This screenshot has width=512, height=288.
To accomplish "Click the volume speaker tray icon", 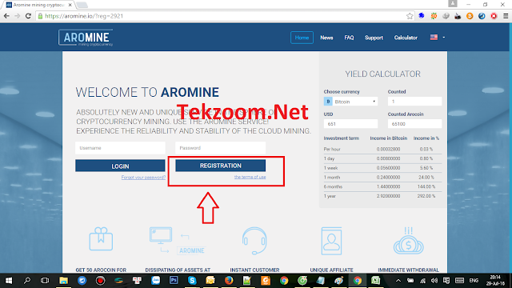I will 434,281.
